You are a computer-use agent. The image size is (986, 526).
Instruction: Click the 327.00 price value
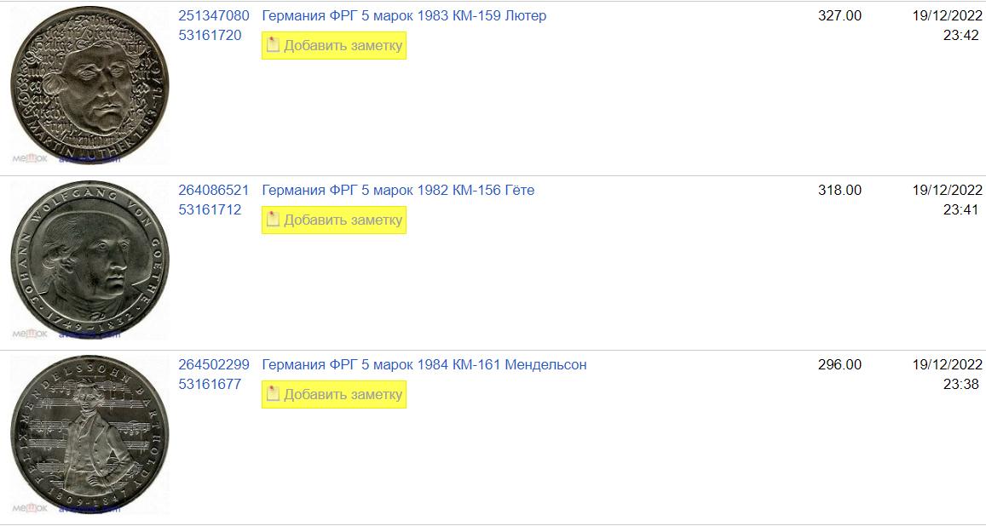tap(839, 16)
